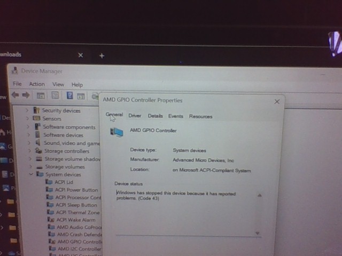Click the Forward arrow in Device Manager toolbar
The height and width of the screenshot is (256, 342).
(x=26, y=95)
